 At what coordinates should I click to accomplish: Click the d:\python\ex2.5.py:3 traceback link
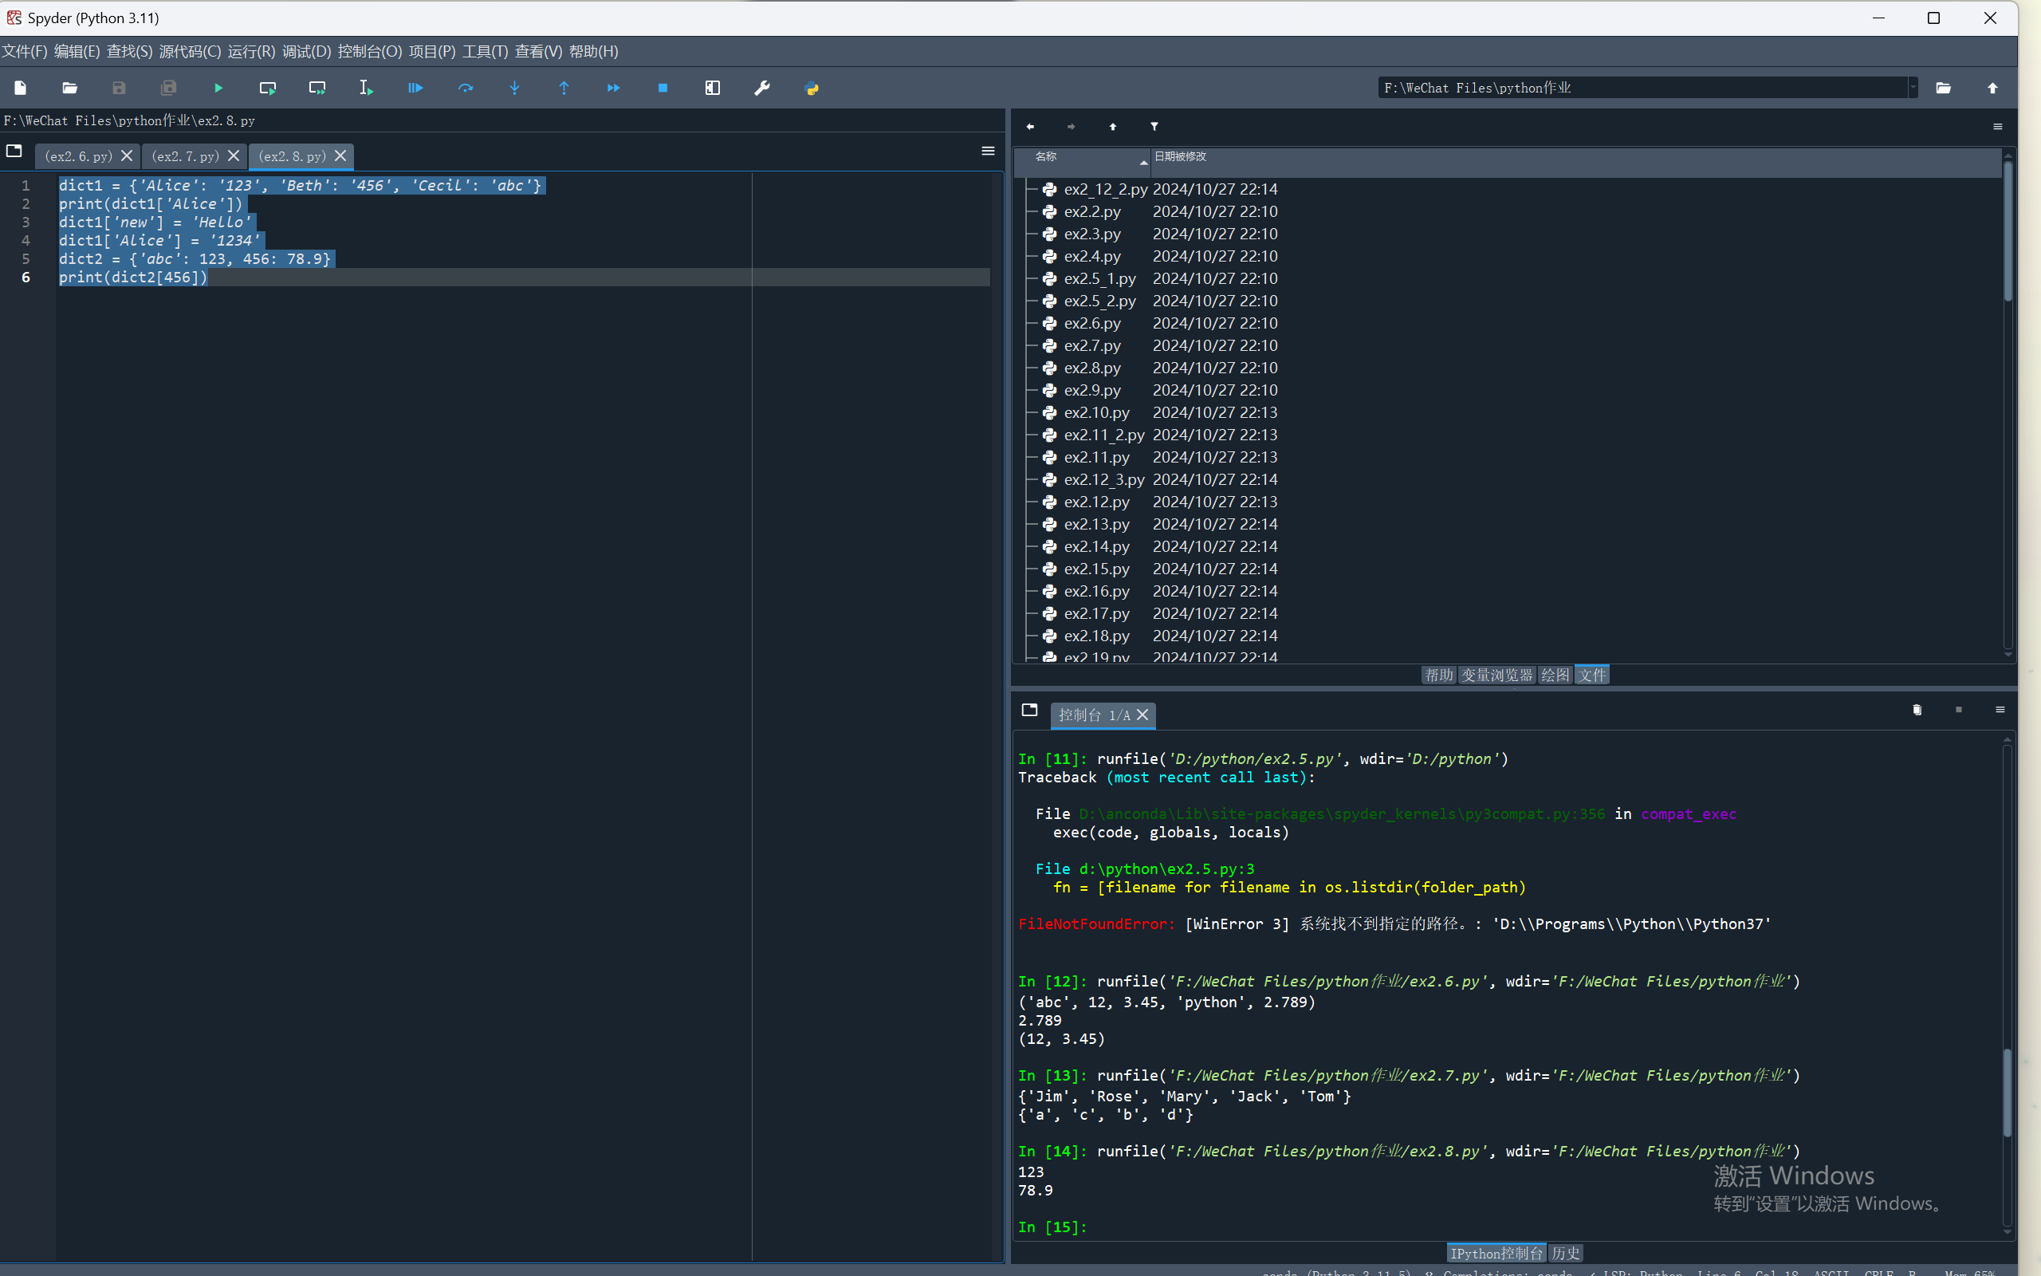[1166, 868]
